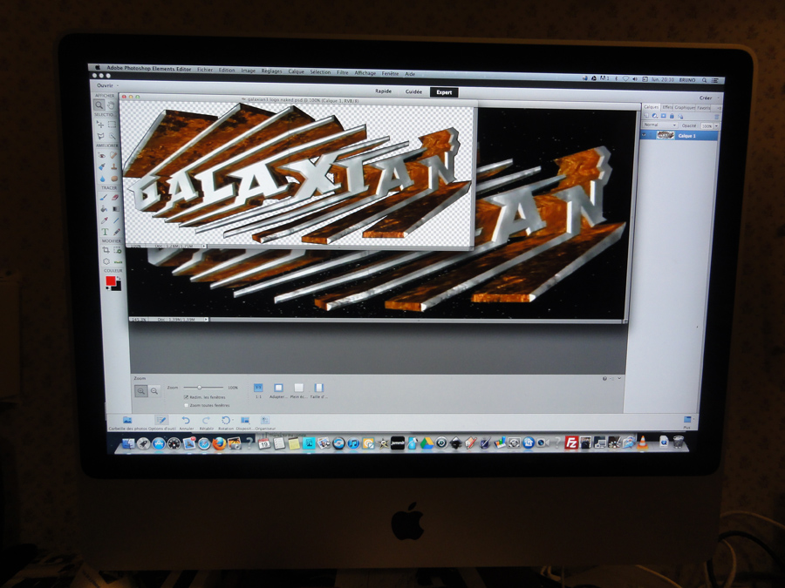The image size is (785, 588).
Task: Open the back window status bar arrow
Action: (206, 319)
